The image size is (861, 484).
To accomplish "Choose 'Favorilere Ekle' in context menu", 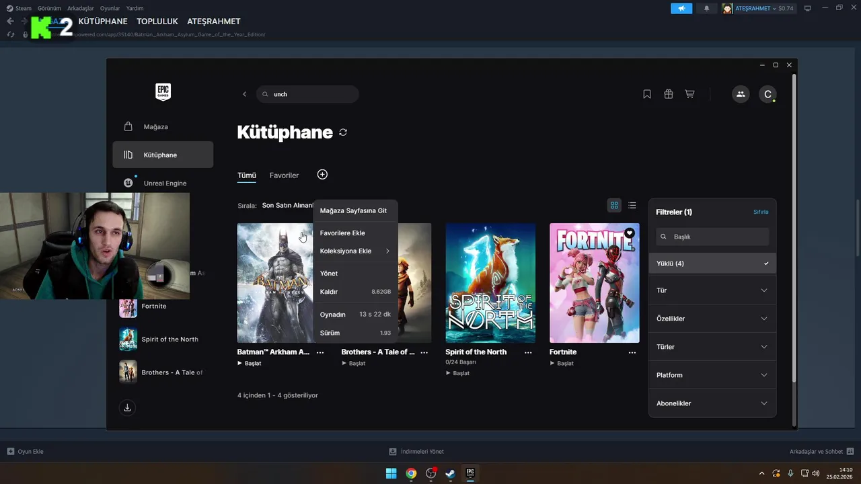I will (355, 233).
